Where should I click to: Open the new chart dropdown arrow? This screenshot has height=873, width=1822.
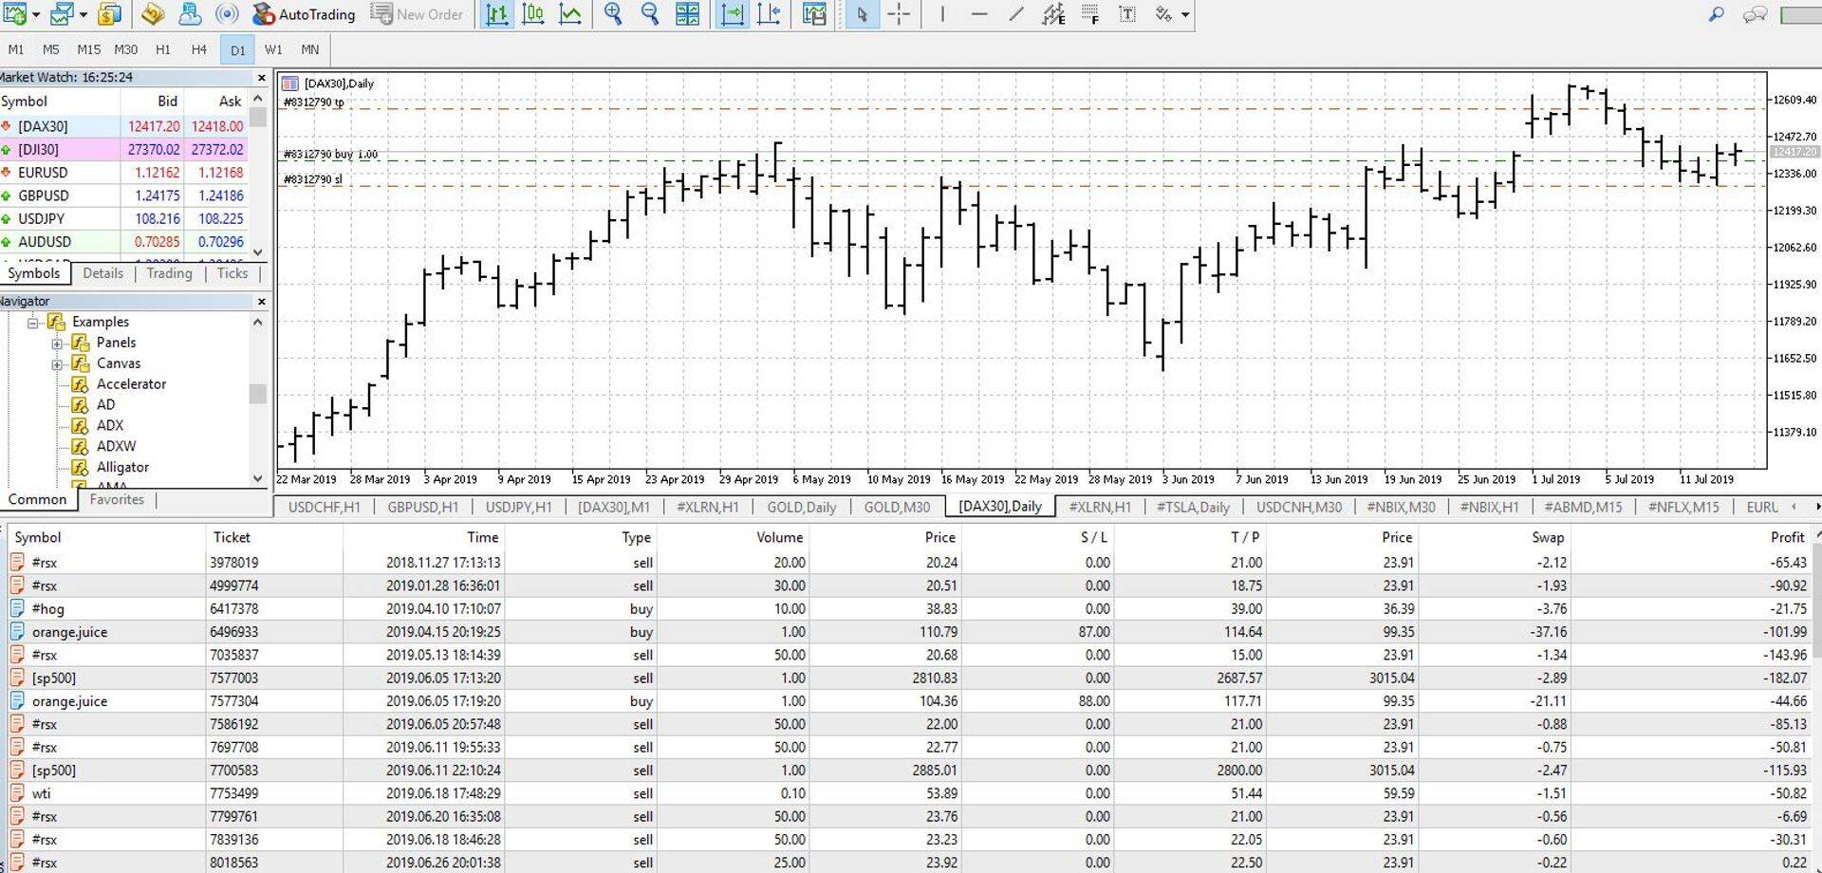(36, 15)
